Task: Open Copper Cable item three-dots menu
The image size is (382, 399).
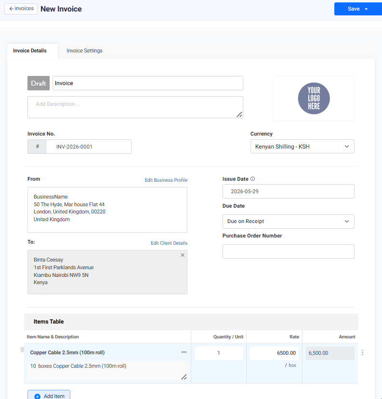Action: 184,352
